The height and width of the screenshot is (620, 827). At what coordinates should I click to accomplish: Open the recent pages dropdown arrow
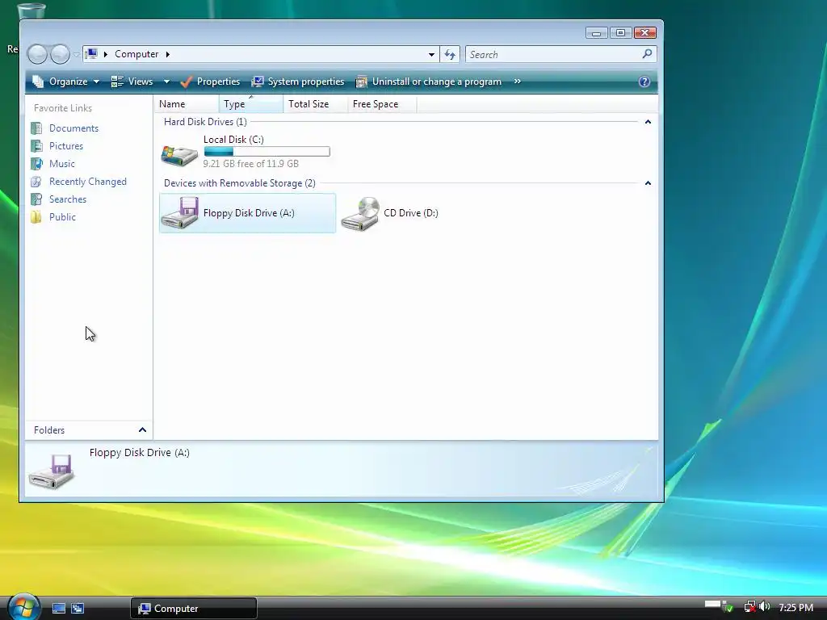[76, 54]
